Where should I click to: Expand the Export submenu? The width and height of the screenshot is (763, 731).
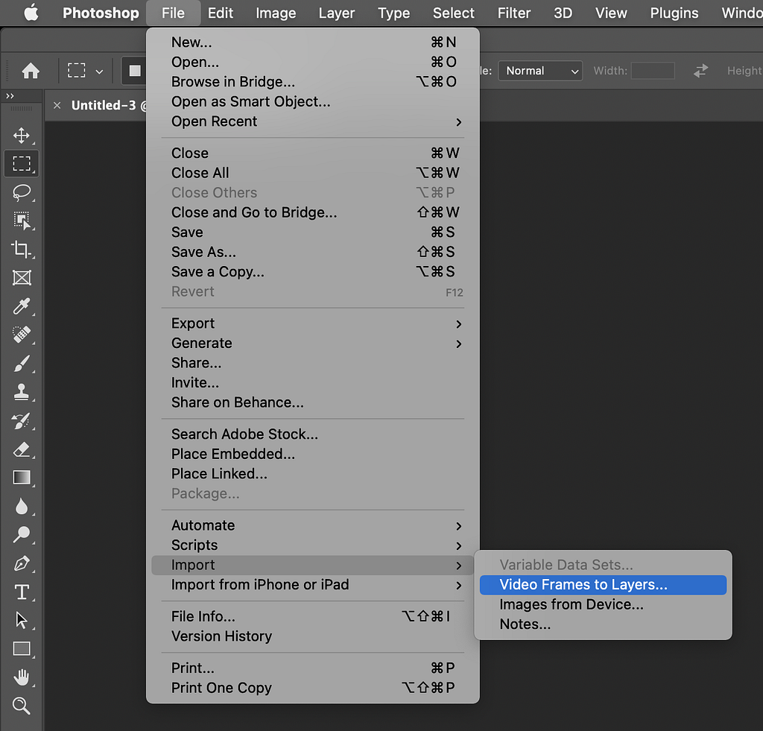pyautogui.click(x=312, y=323)
